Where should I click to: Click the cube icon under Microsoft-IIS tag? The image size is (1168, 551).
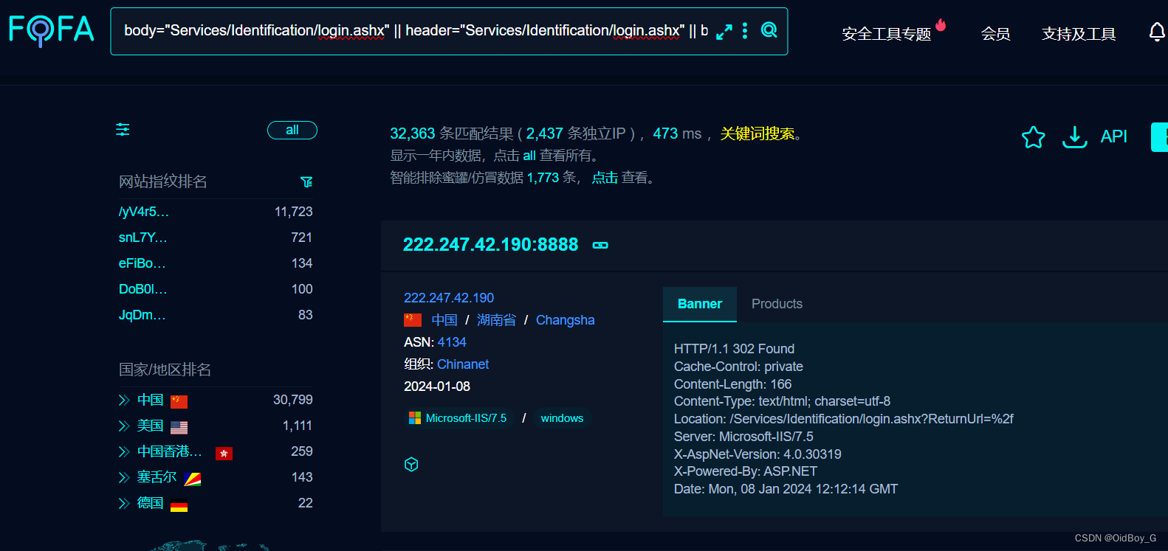(412, 464)
